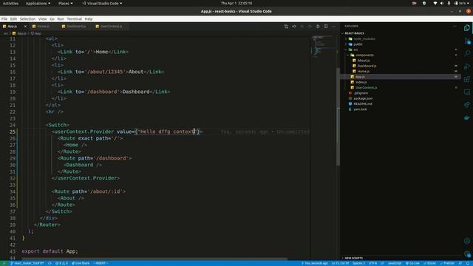The width and height of the screenshot is (473, 266).
Task: Expand the node_modules folder
Action: (x=364, y=39)
